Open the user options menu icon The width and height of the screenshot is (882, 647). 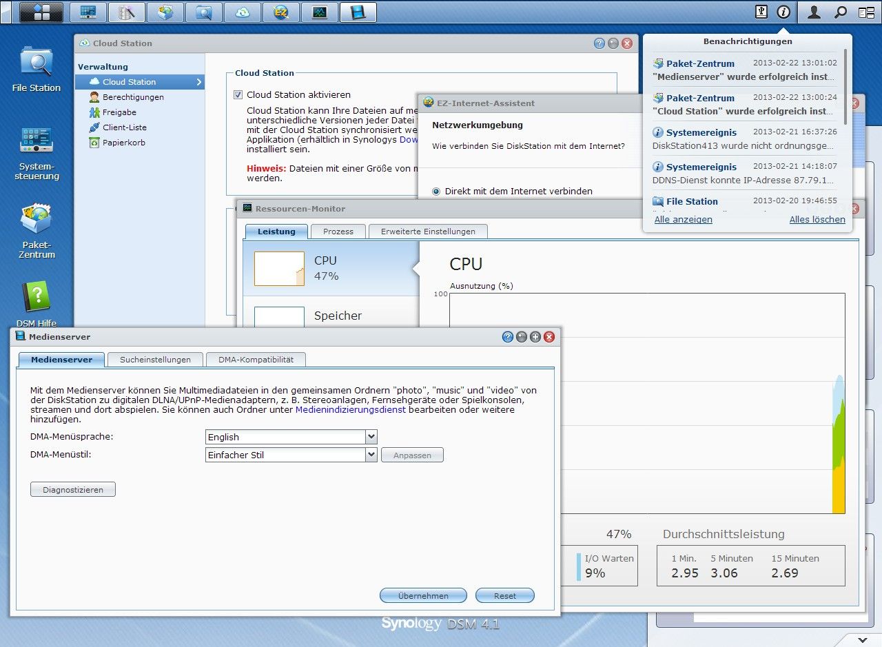(814, 12)
